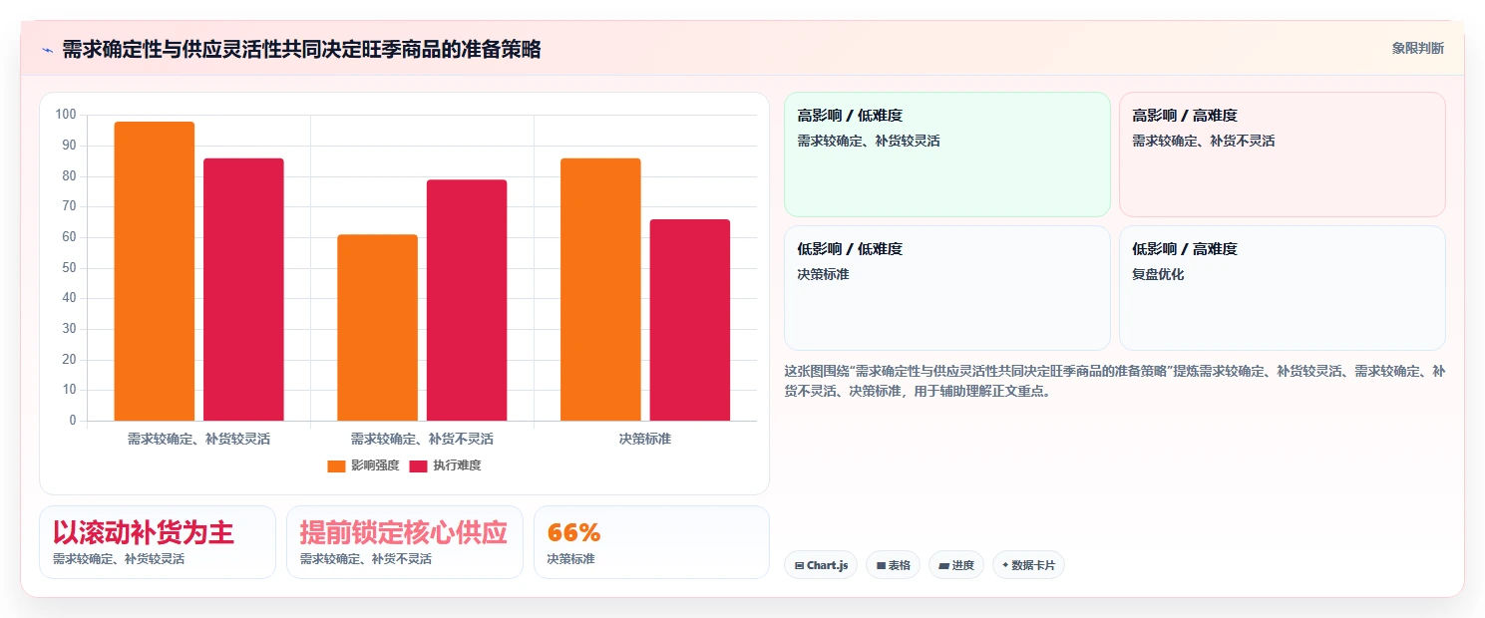Viewport: 1485px width, 618px height.
Task: Click the axis label 需求较确定、补货不灵活
Action: click(x=422, y=439)
